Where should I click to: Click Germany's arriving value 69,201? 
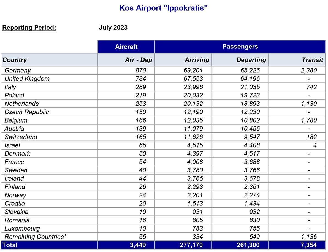[193, 70]
